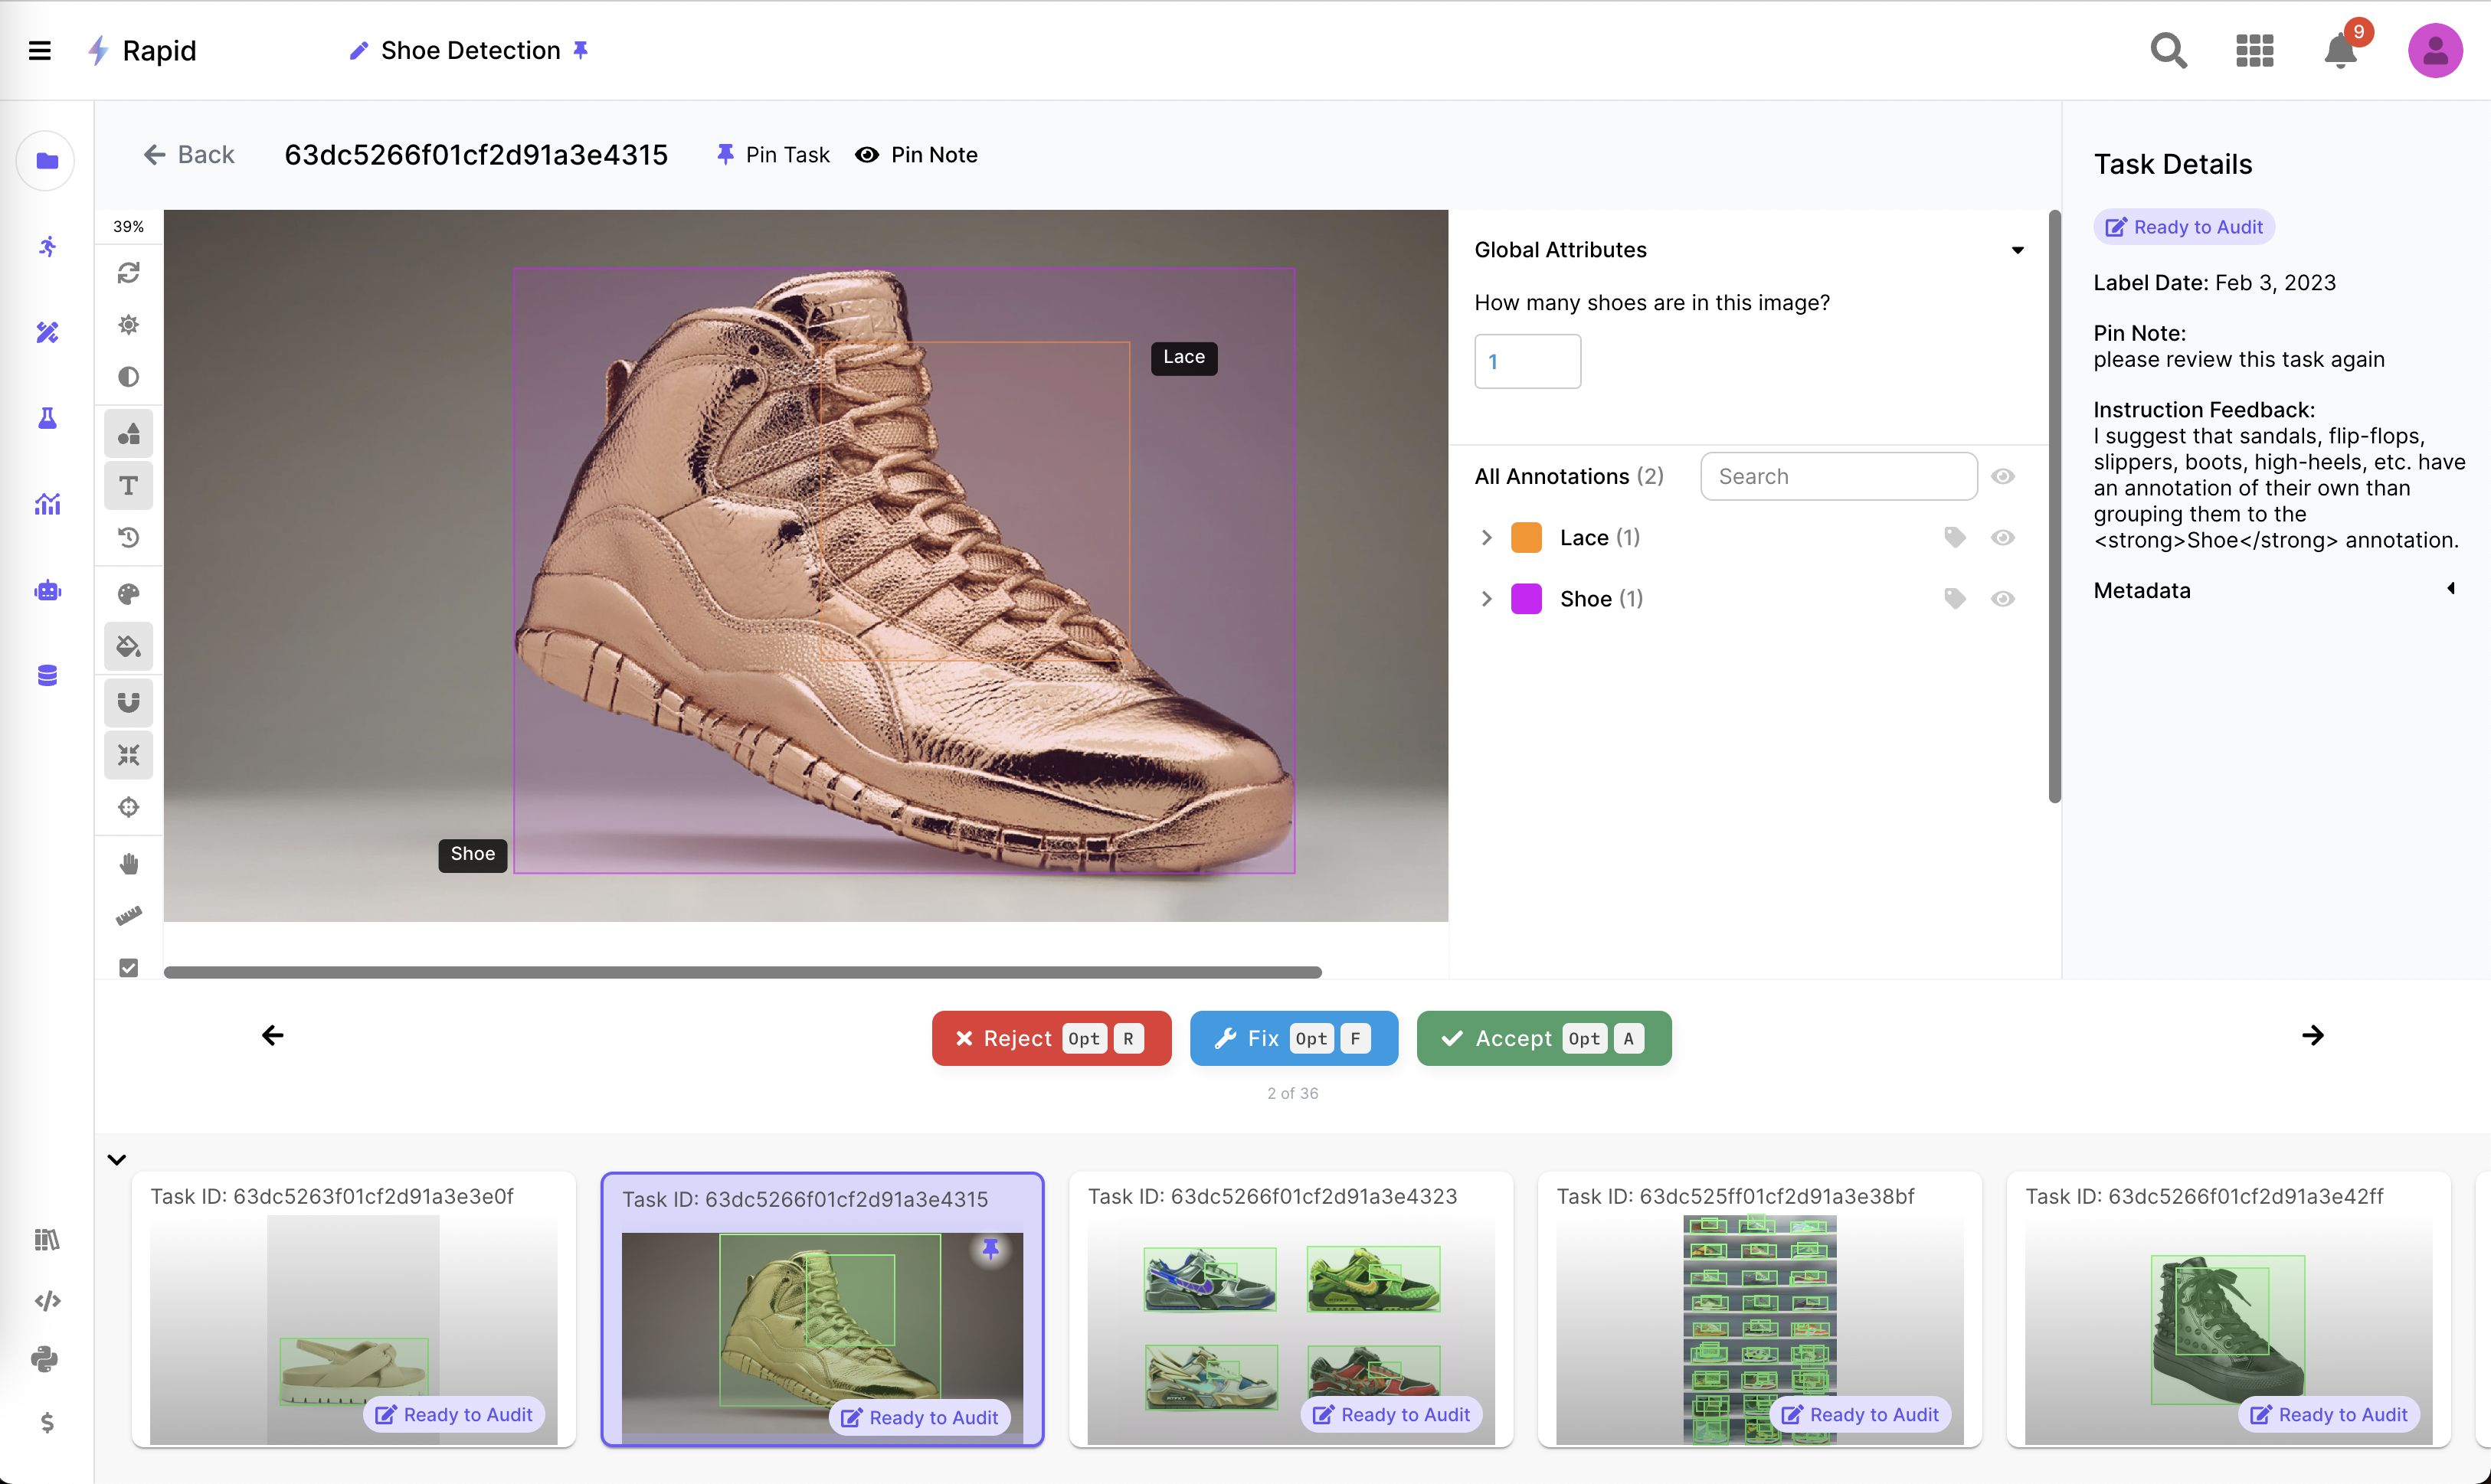Expand the Lace annotation group
Image resolution: width=2491 pixels, height=1484 pixels.
point(1487,538)
